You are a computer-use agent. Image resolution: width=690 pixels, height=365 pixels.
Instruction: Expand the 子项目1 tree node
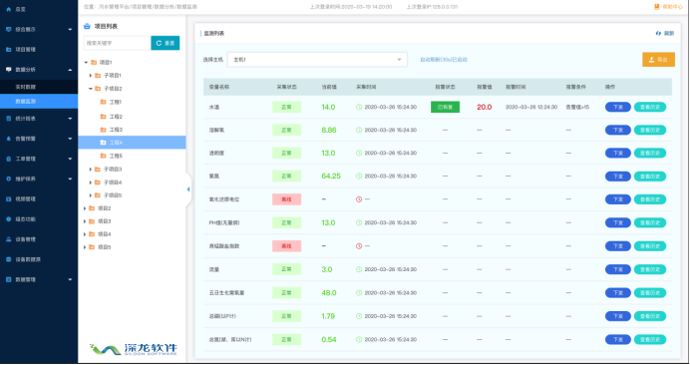click(91, 76)
